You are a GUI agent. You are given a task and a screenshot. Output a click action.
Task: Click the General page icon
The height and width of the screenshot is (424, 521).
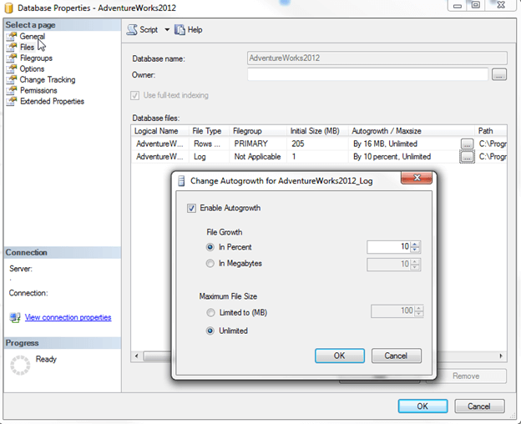tap(12, 37)
